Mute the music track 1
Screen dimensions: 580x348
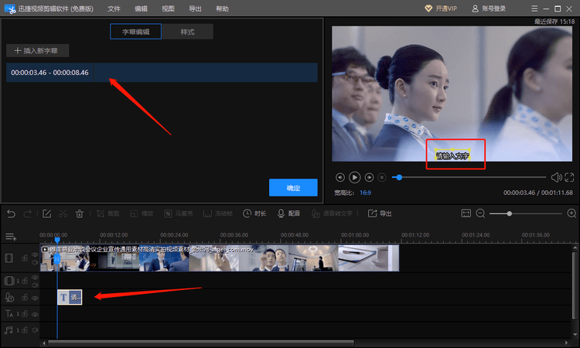[x=35, y=330]
